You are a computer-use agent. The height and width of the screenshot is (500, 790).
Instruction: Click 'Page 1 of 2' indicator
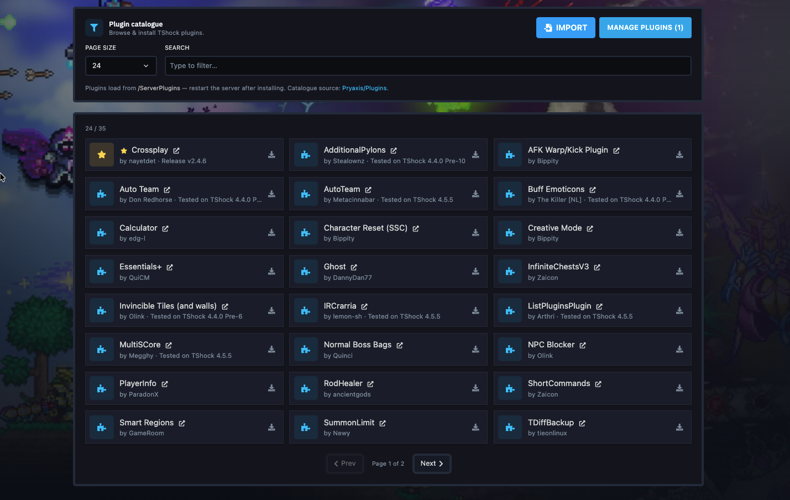[x=388, y=463]
